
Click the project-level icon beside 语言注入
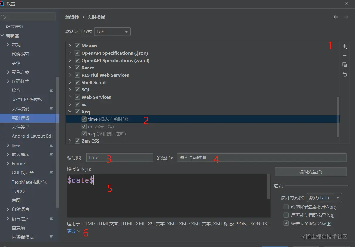tap(51, 218)
